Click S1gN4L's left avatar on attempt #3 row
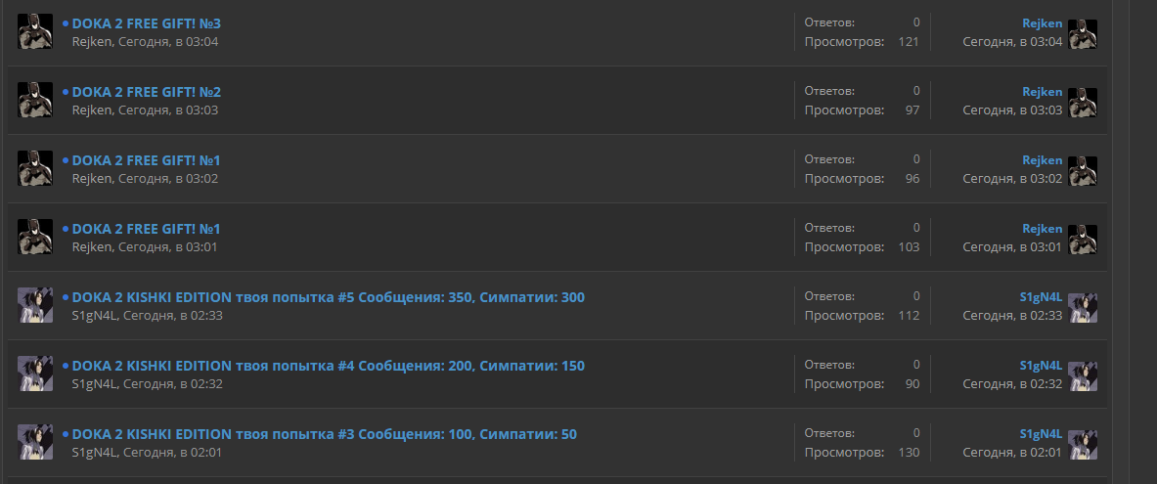The width and height of the screenshot is (1157, 484). point(34,442)
